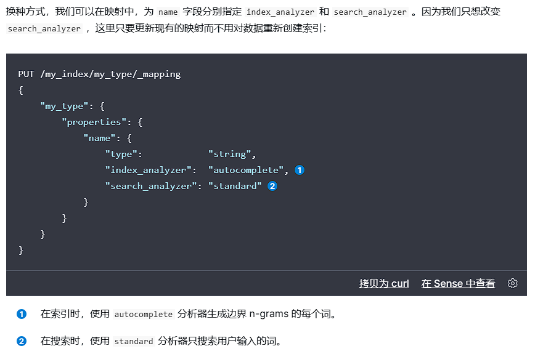The width and height of the screenshot is (535, 354).
Task: Click the callout 1 icon beside the 在索引时 note
Action: coord(22,314)
